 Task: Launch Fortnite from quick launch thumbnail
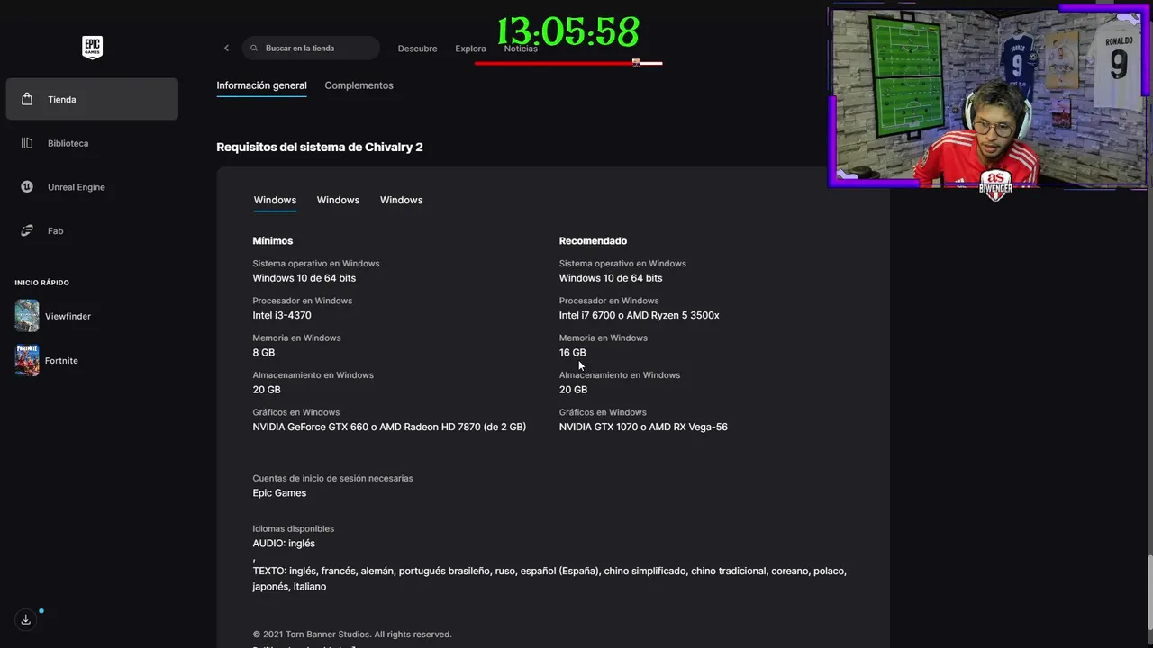(27, 360)
